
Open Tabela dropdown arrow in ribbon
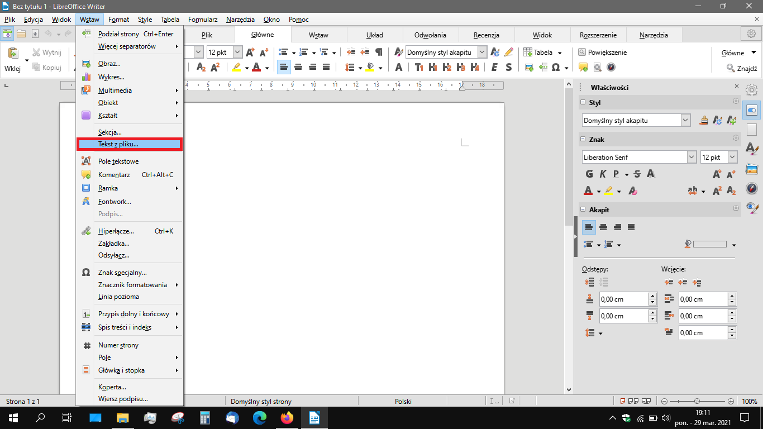pos(560,53)
